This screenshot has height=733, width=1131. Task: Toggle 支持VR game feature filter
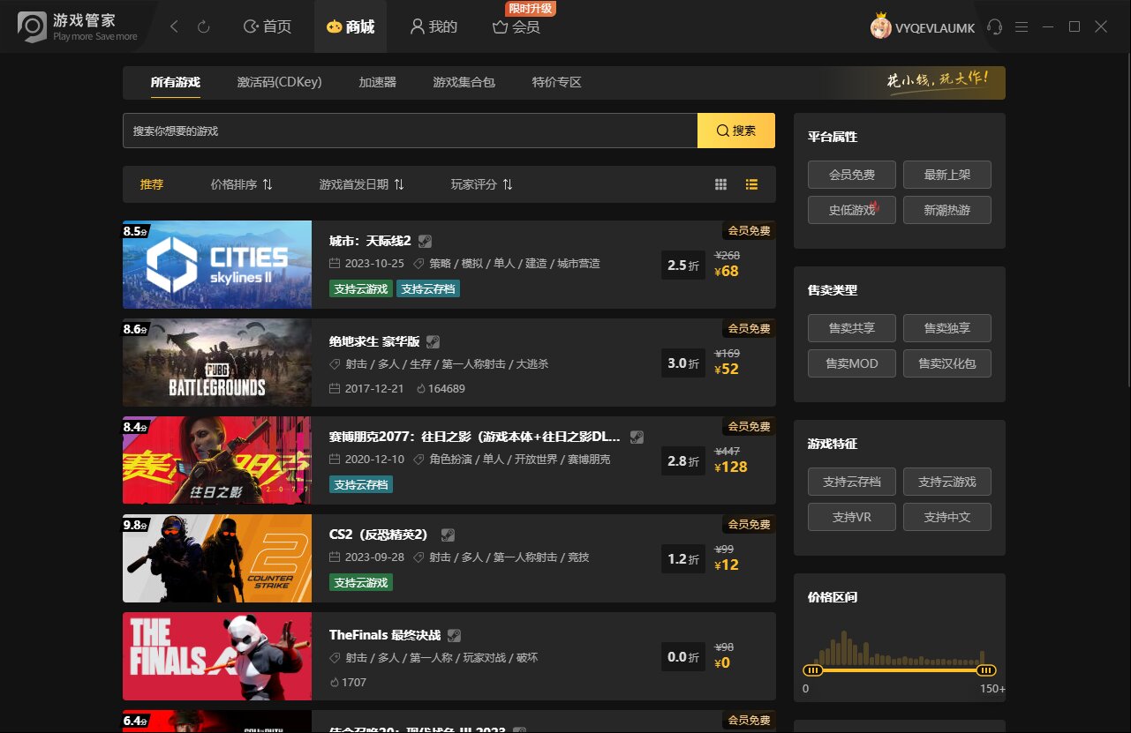851,517
